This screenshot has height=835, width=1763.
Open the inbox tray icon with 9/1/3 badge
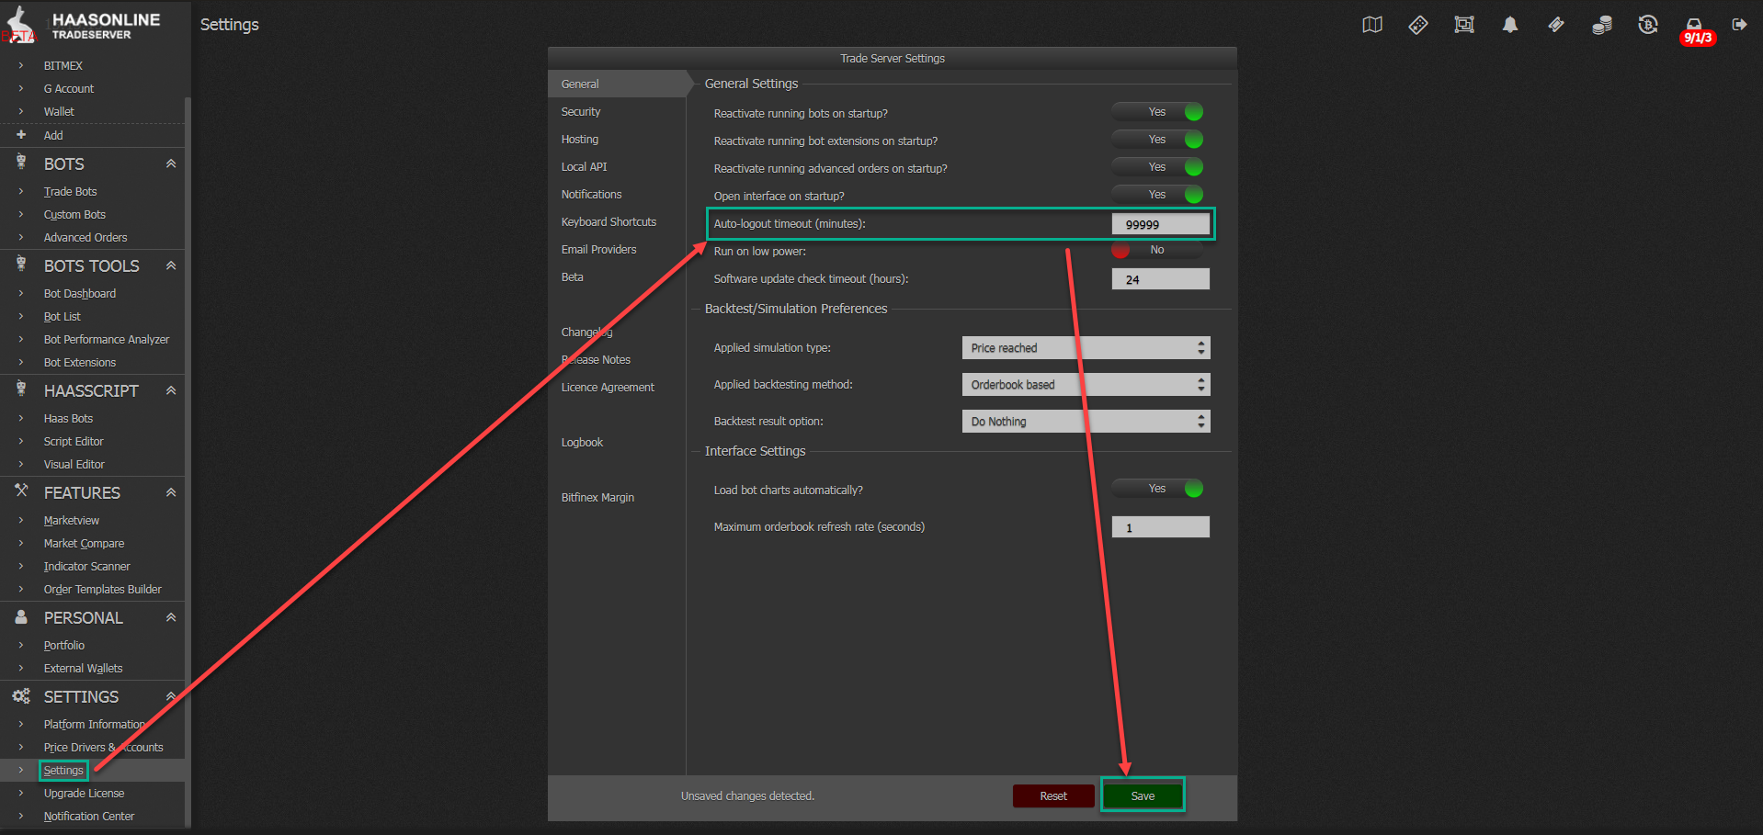1696,31
